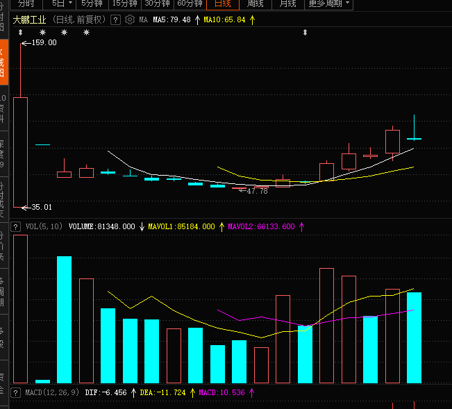The width and height of the screenshot is (452, 409).
Task: Expand the 5日 dropdown arrow
Action: pos(71,3)
